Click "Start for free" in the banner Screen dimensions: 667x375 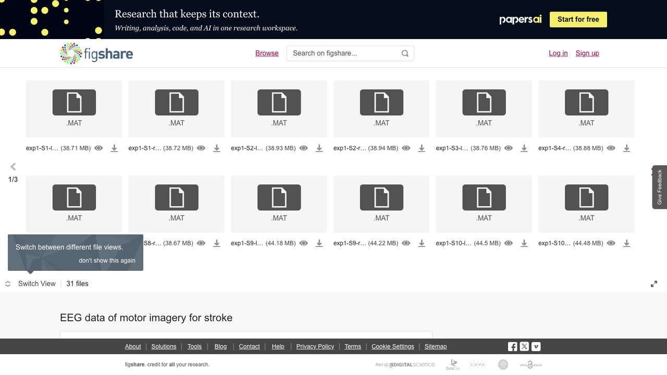(x=578, y=19)
